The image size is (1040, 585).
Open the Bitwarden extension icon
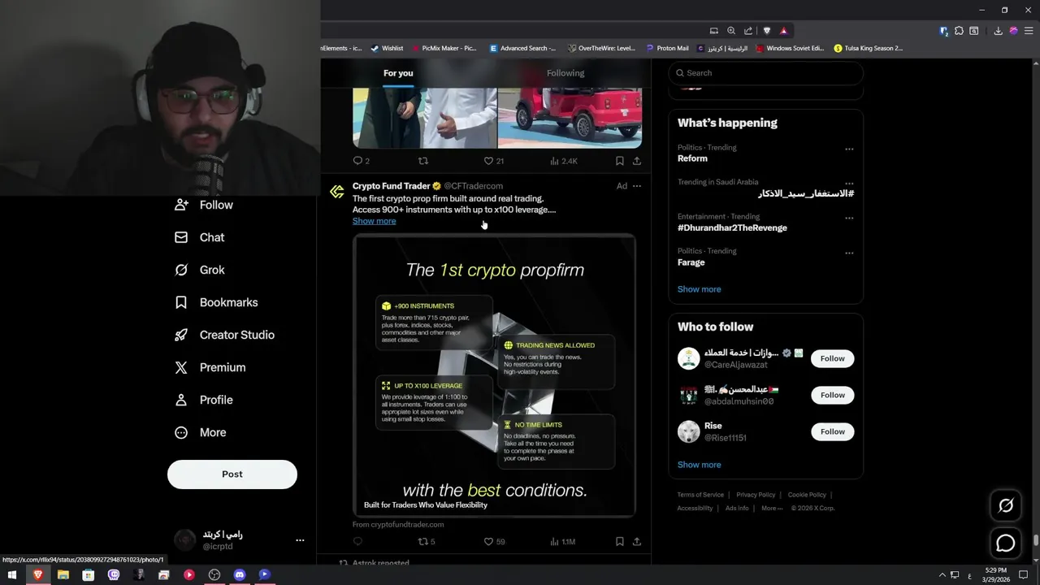943,31
